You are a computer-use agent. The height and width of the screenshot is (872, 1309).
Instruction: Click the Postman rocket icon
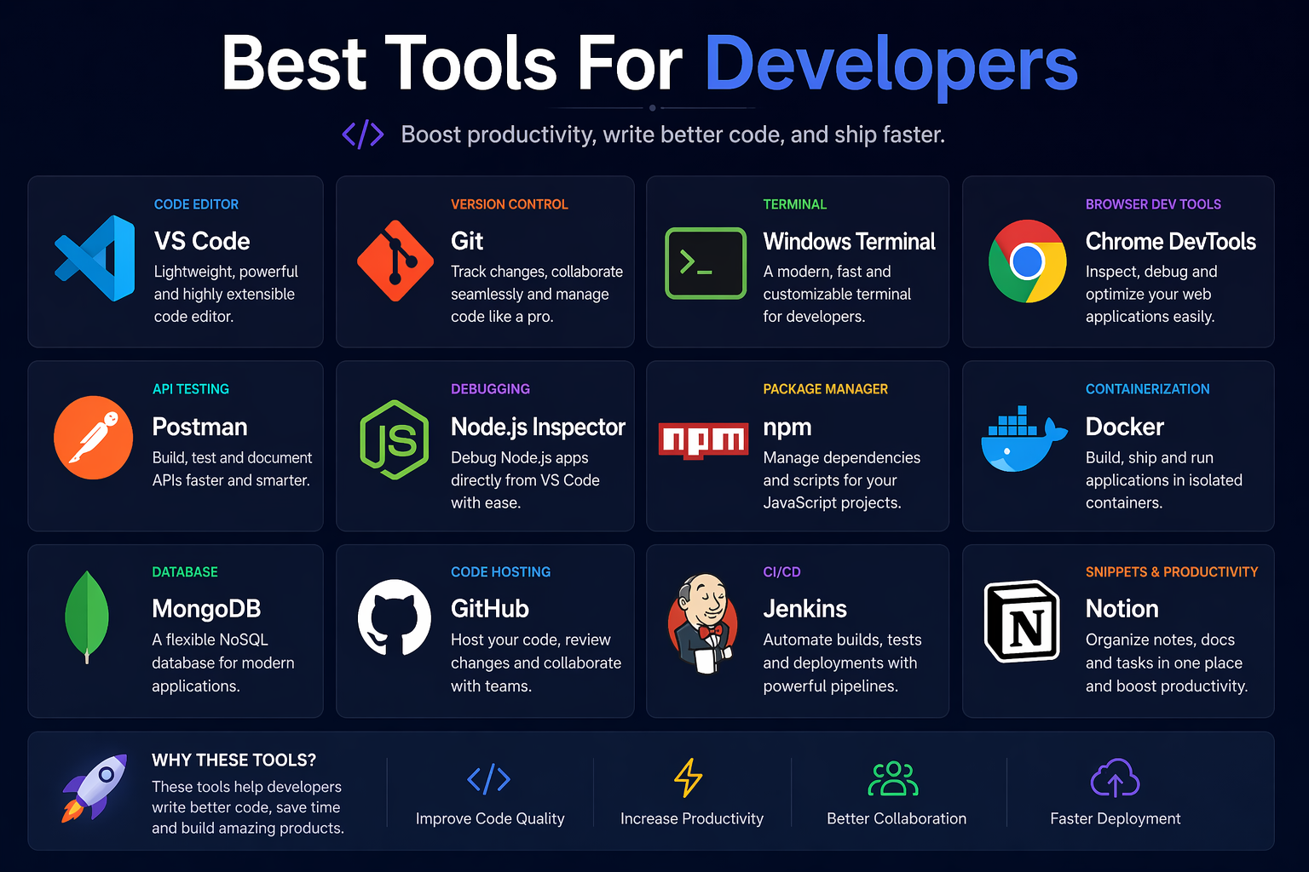coord(94,438)
